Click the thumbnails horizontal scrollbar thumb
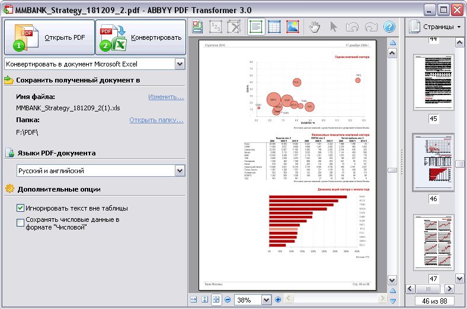 428,289
